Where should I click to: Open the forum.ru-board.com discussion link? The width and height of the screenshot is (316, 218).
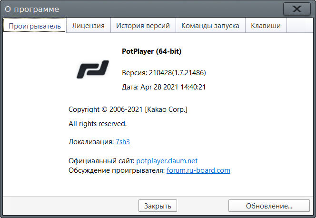(x=198, y=170)
